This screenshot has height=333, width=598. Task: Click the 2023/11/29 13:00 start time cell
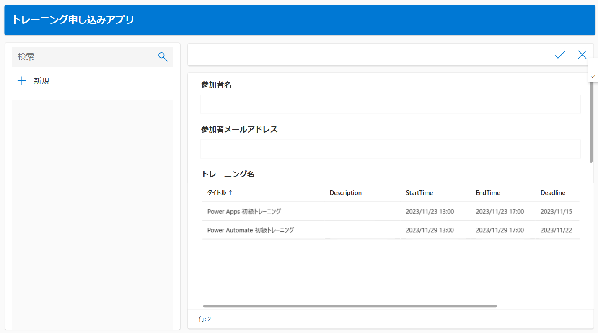coord(430,230)
